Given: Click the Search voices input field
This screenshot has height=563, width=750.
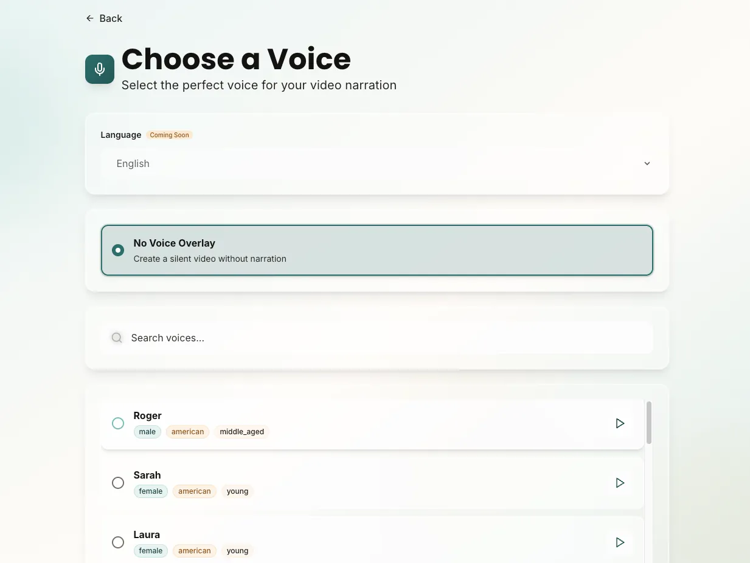Looking at the screenshot, I should [x=377, y=337].
